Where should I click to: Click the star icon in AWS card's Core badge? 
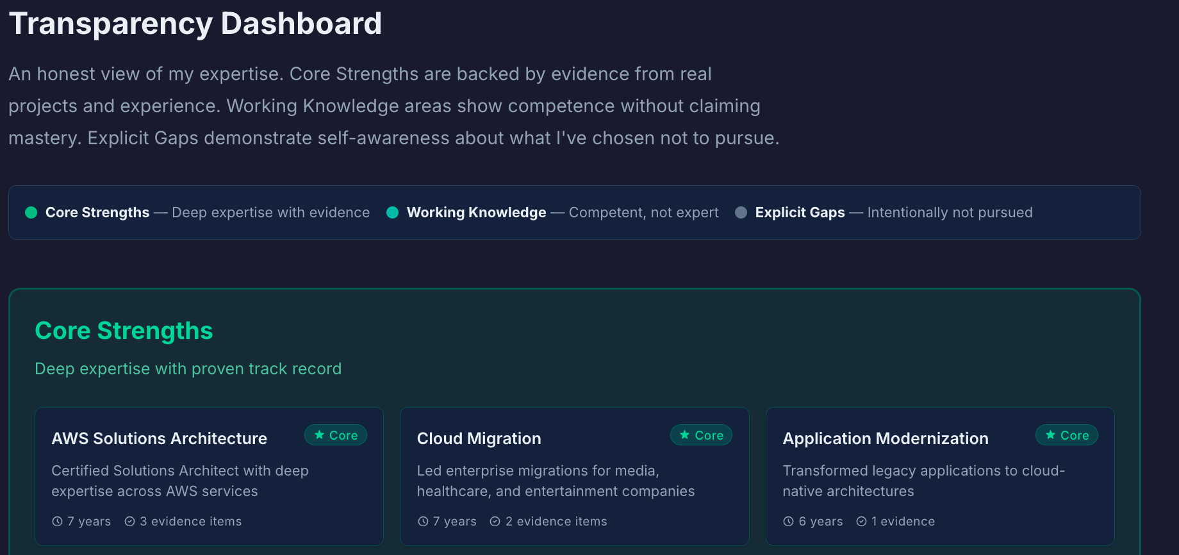pyautogui.click(x=319, y=435)
